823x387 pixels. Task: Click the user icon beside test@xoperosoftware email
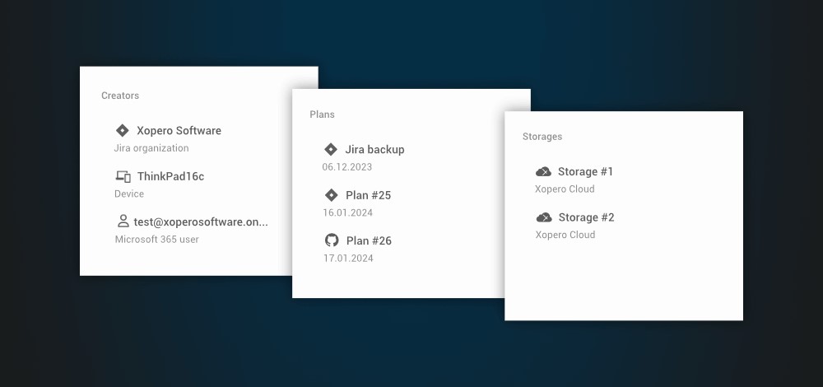point(123,221)
